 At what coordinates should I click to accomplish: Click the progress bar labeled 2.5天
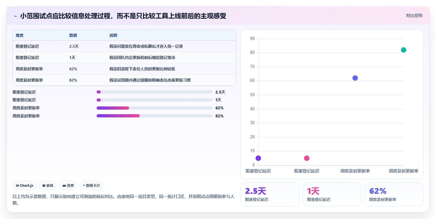155,92
